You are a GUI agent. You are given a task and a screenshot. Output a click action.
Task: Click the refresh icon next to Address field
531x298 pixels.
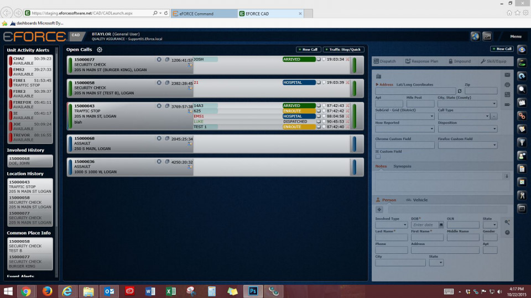pyautogui.click(x=459, y=91)
